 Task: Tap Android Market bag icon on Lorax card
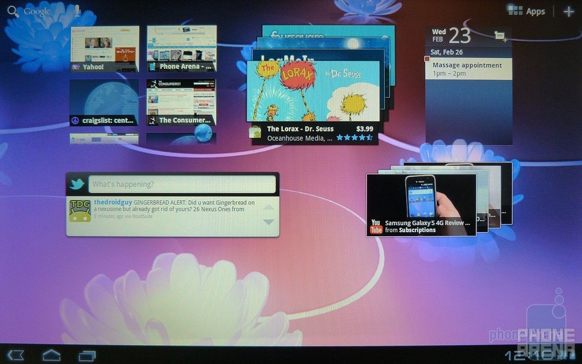[255, 132]
